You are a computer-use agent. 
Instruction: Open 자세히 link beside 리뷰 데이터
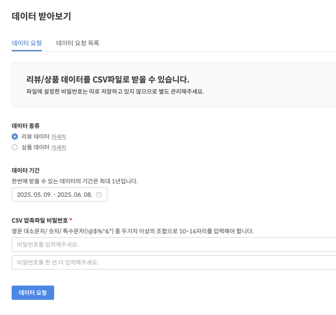(x=59, y=137)
